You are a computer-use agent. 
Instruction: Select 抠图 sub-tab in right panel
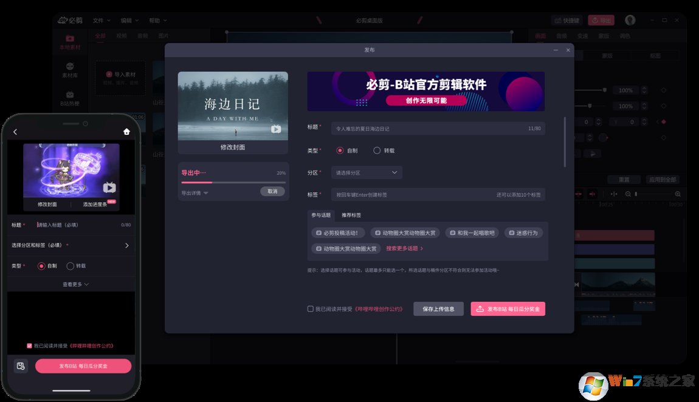click(655, 56)
